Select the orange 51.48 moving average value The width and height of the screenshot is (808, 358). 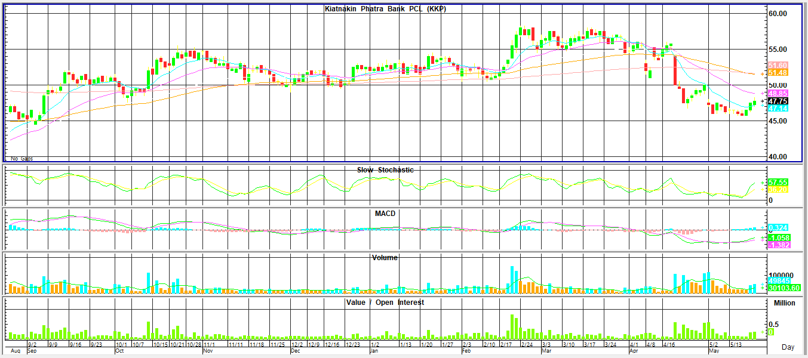pyautogui.click(x=778, y=72)
